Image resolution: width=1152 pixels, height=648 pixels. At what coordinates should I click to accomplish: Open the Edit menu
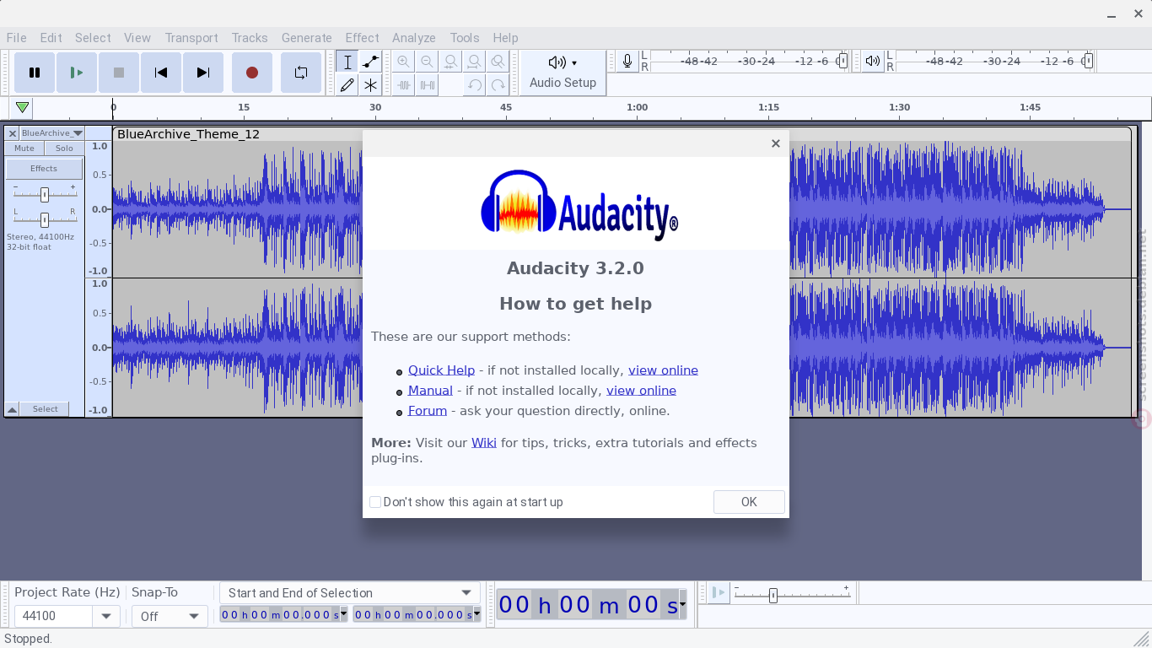51,38
